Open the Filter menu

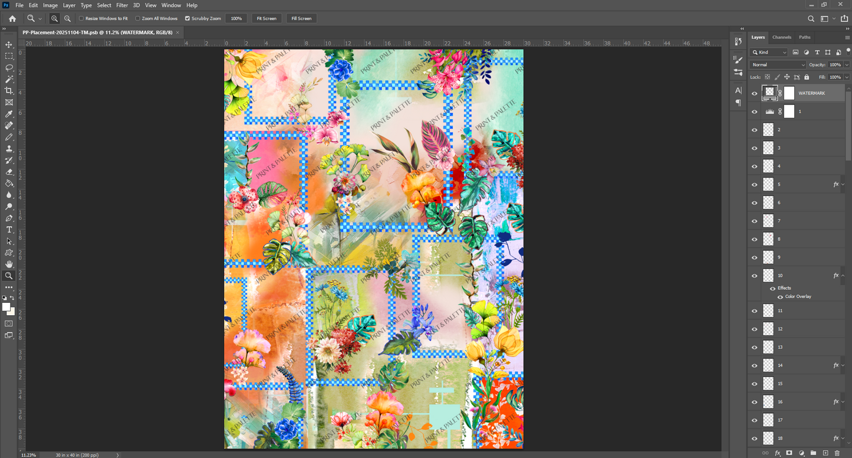point(122,5)
